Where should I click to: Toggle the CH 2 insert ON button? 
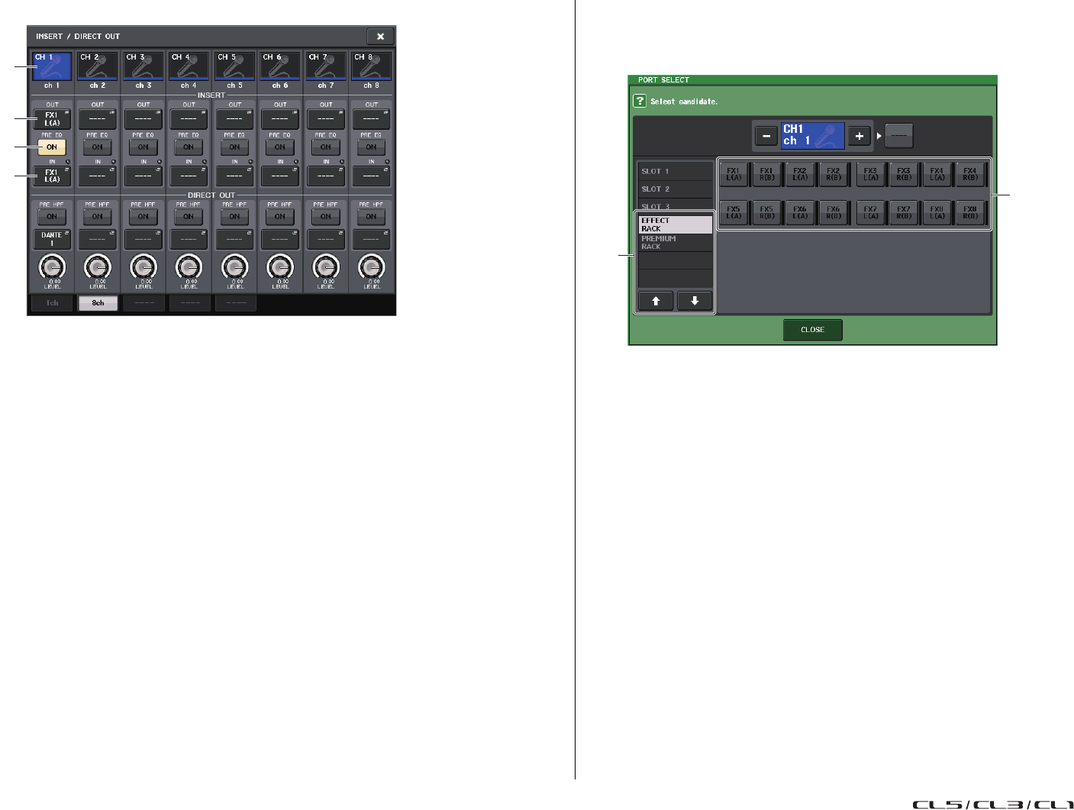[x=98, y=147]
